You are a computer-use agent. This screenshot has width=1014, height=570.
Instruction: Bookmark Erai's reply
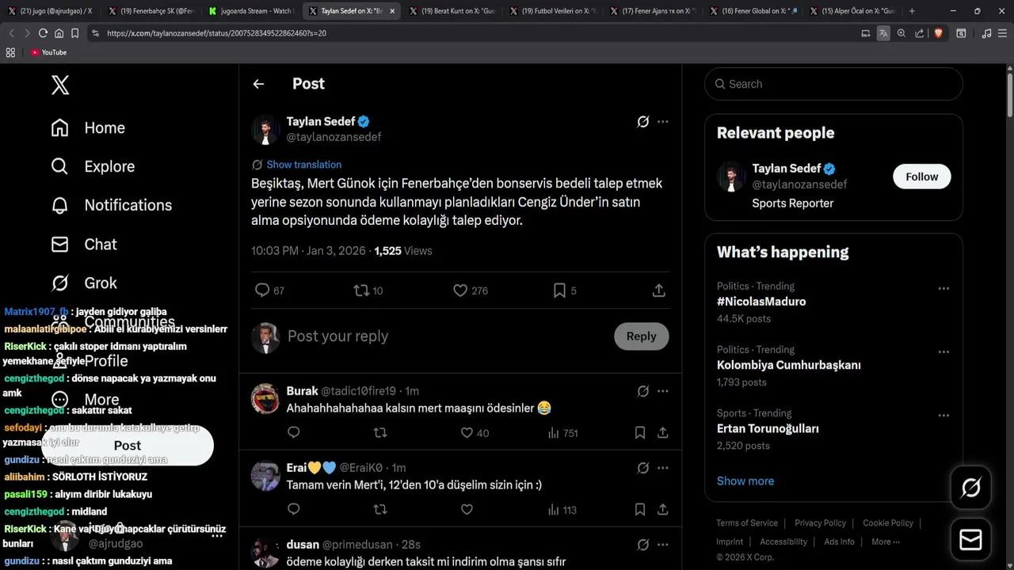coord(640,510)
